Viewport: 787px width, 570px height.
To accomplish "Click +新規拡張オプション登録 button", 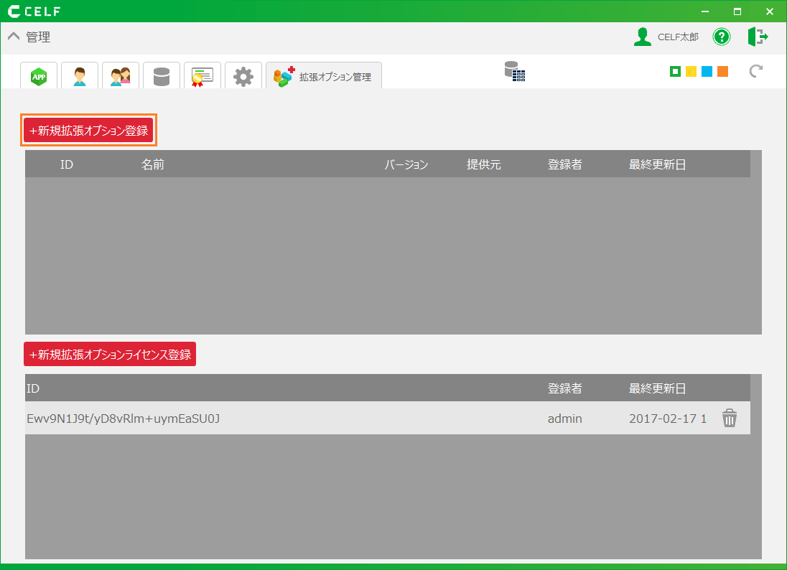I will pyautogui.click(x=88, y=131).
